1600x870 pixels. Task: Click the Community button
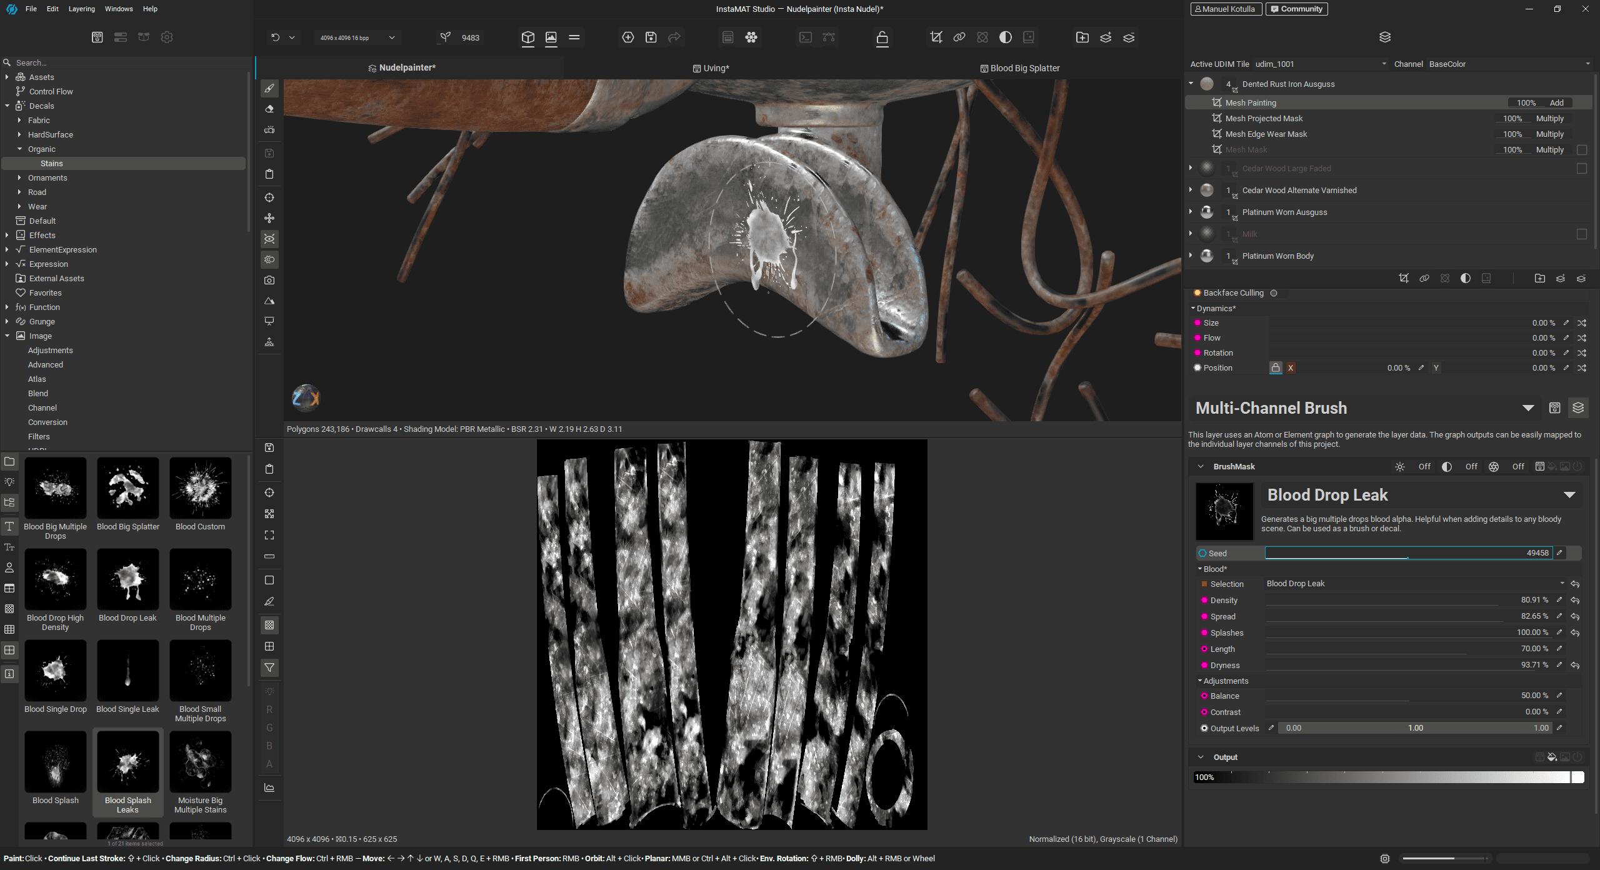click(x=1296, y=9)
